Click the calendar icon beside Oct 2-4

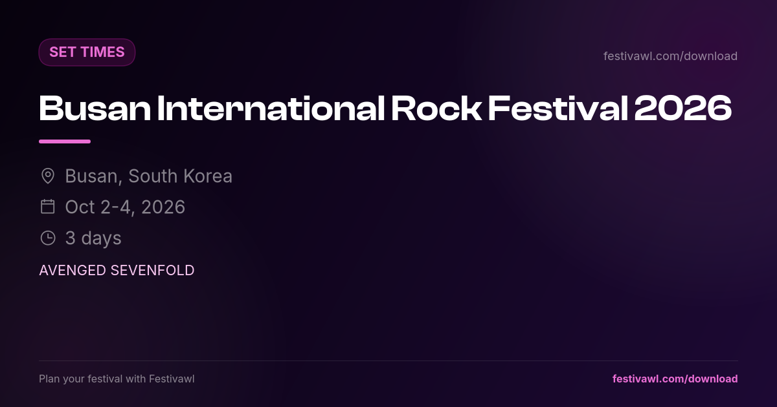pos(47,207)
